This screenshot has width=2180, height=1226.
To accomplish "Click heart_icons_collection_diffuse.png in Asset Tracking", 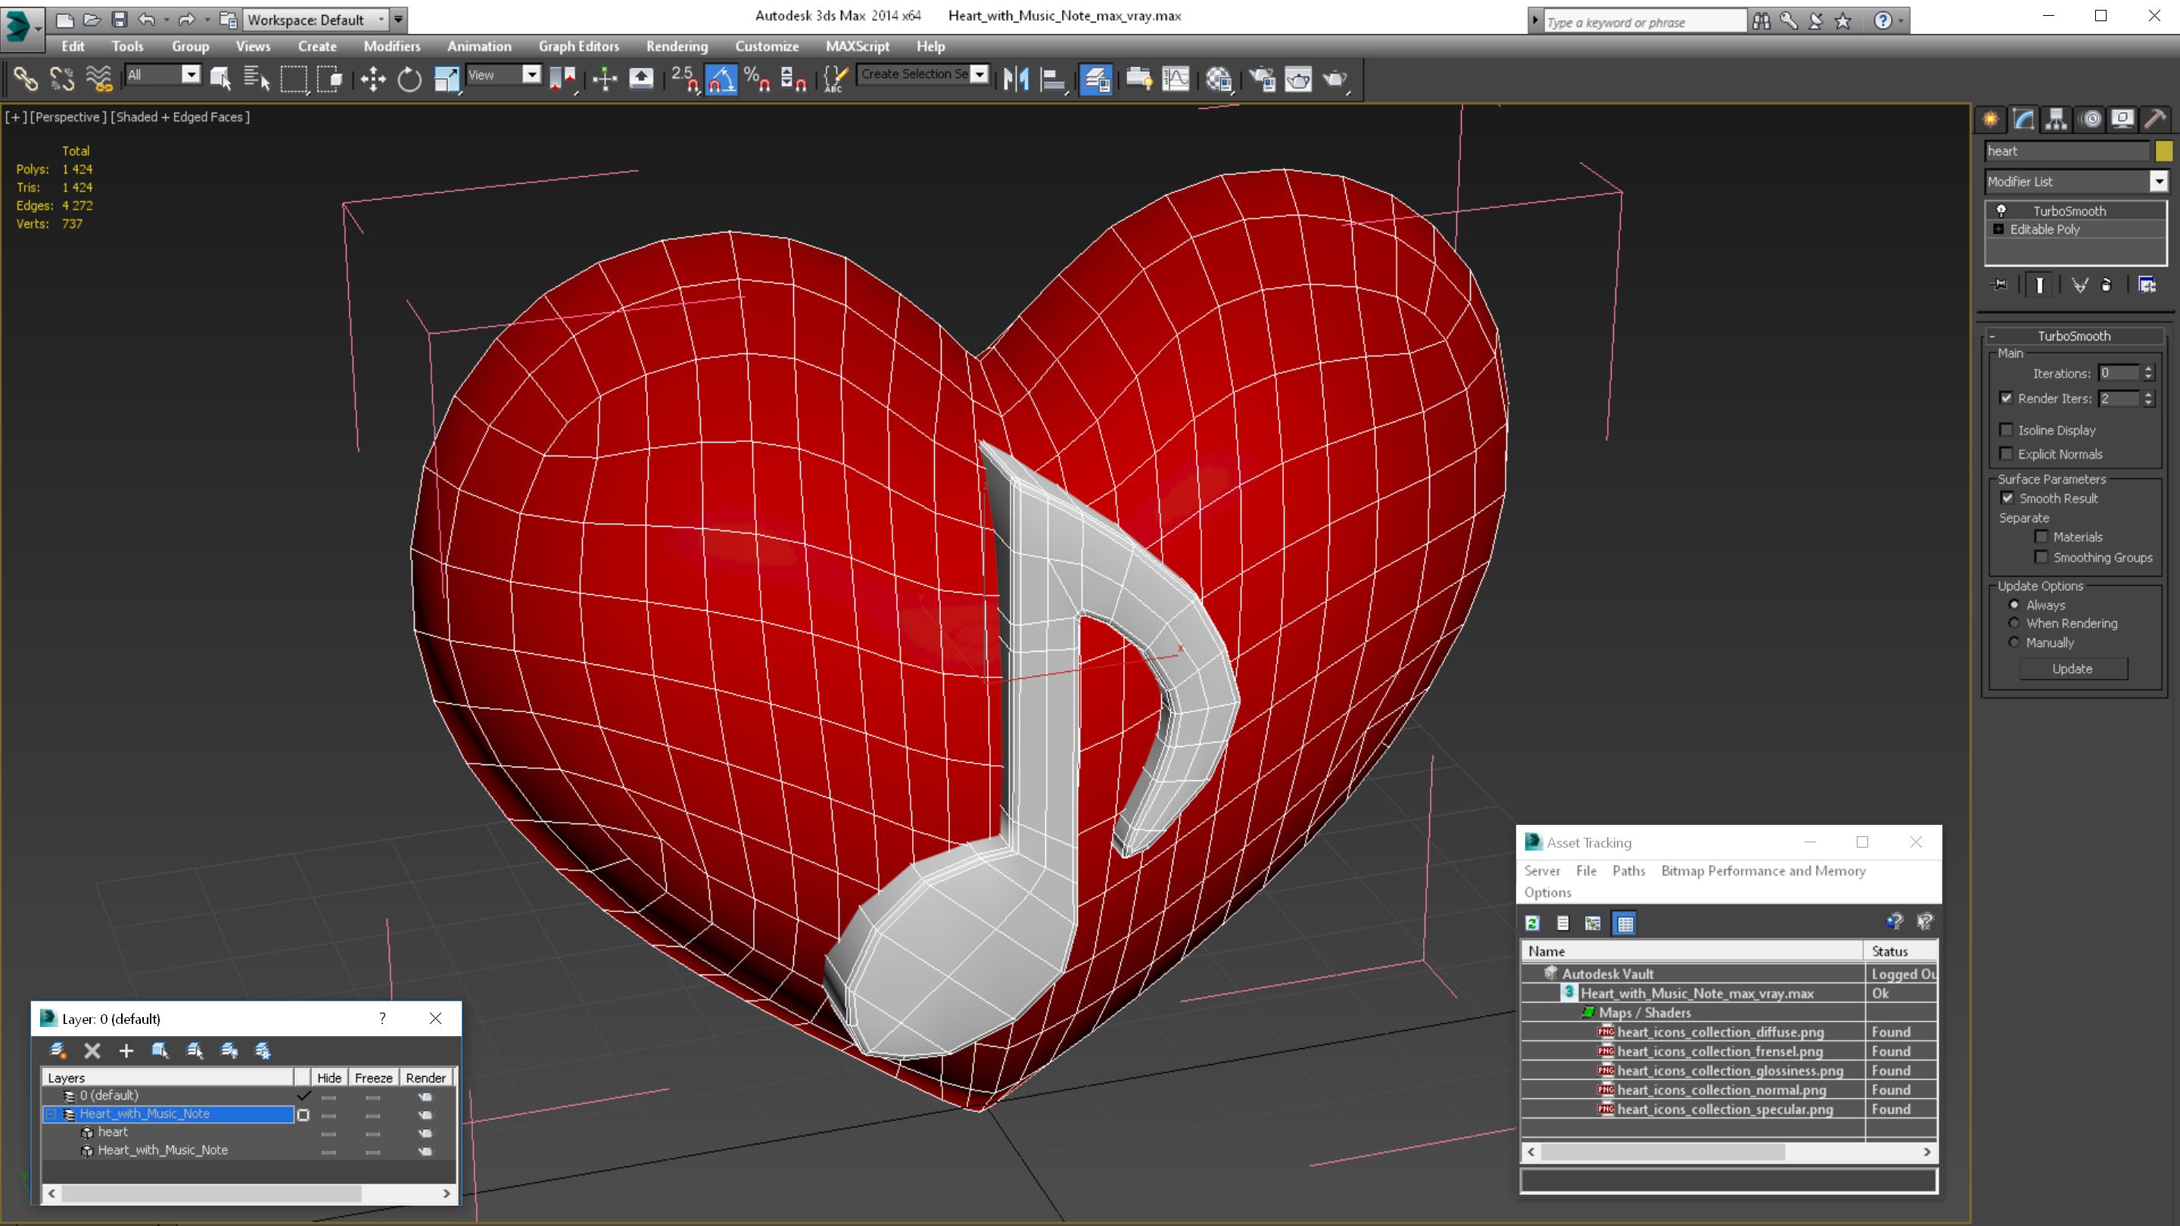I will 1721,1032.
